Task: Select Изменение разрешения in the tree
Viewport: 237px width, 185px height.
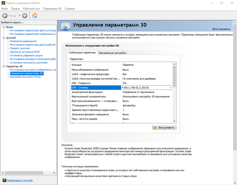Action: coord(23,41)
